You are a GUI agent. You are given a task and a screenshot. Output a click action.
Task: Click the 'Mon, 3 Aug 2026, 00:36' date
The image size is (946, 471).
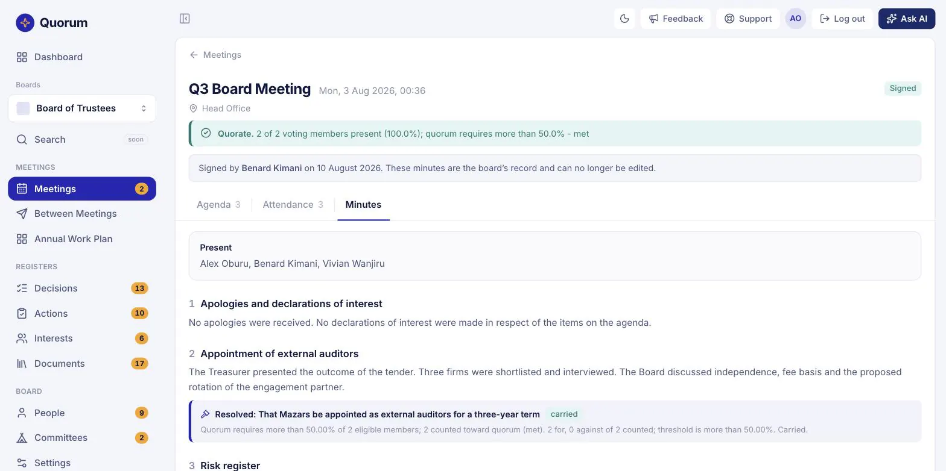[x=372, y=91]
